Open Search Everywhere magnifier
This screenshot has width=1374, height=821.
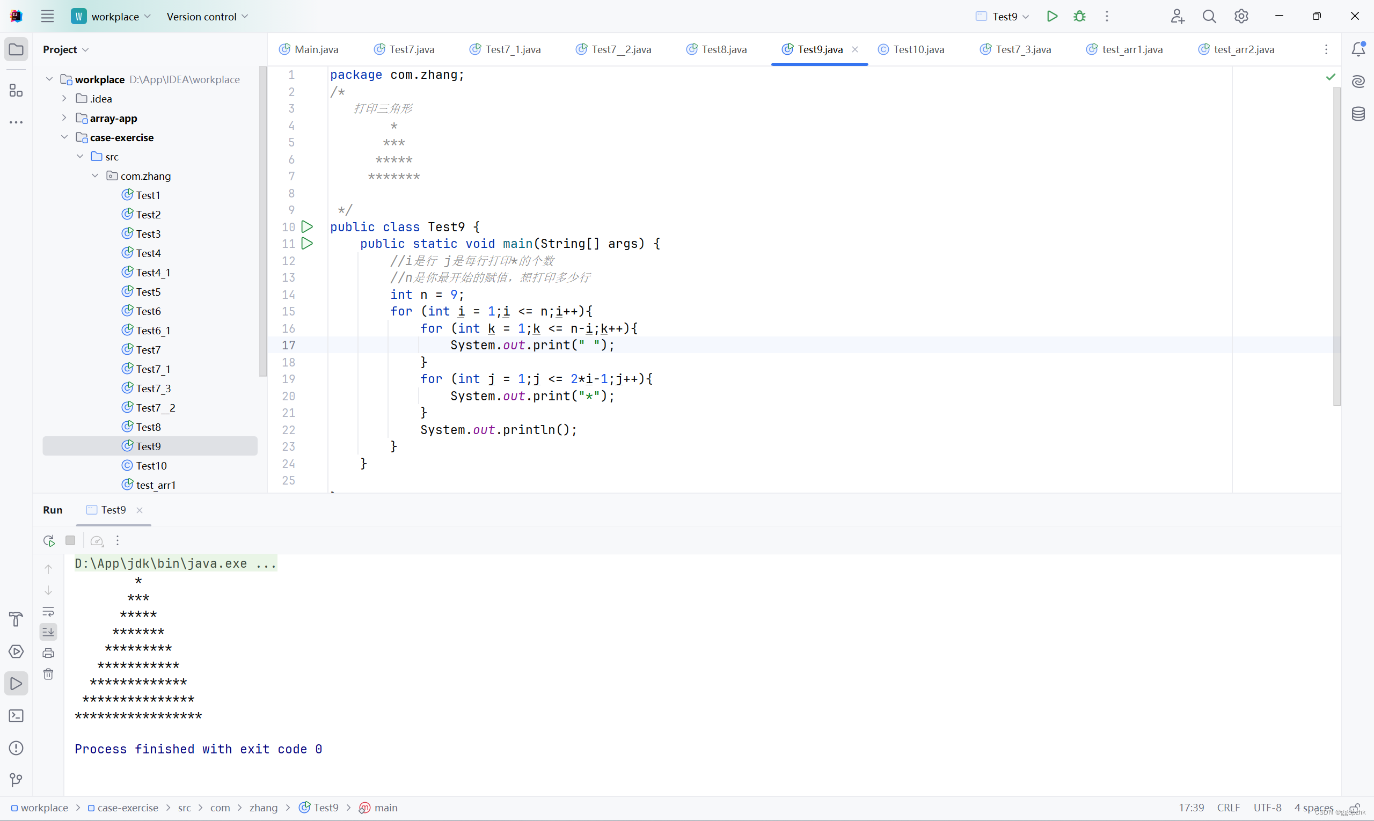pyautogui.click(x=1209, y=16)
